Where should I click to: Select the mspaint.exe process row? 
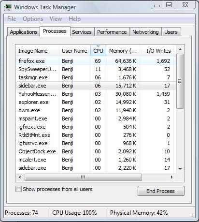[x=96, y=118]
